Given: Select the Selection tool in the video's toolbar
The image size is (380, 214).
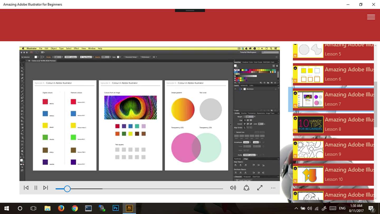Looking at the screenshot, I should pyautogui.click(x=22, y=65).
